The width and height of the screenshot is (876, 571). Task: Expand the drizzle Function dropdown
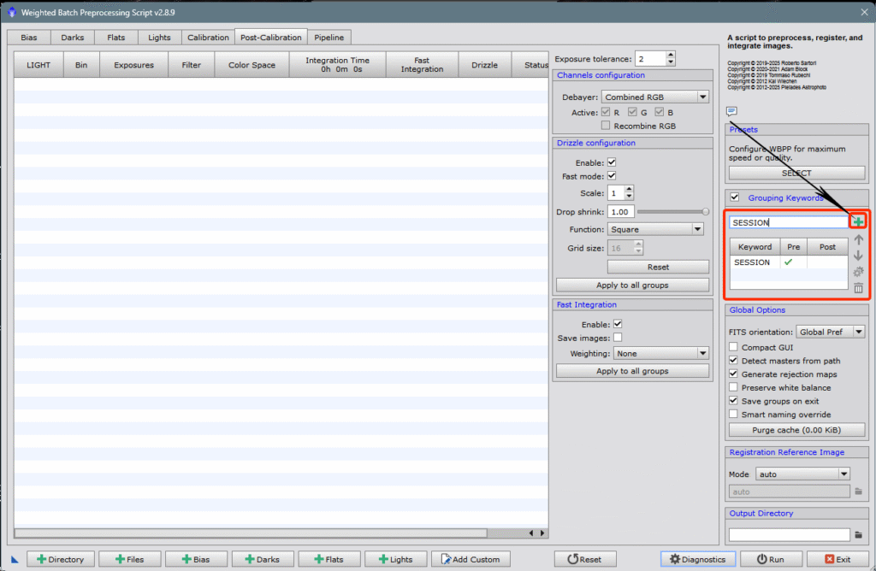(x=655, y=229)
